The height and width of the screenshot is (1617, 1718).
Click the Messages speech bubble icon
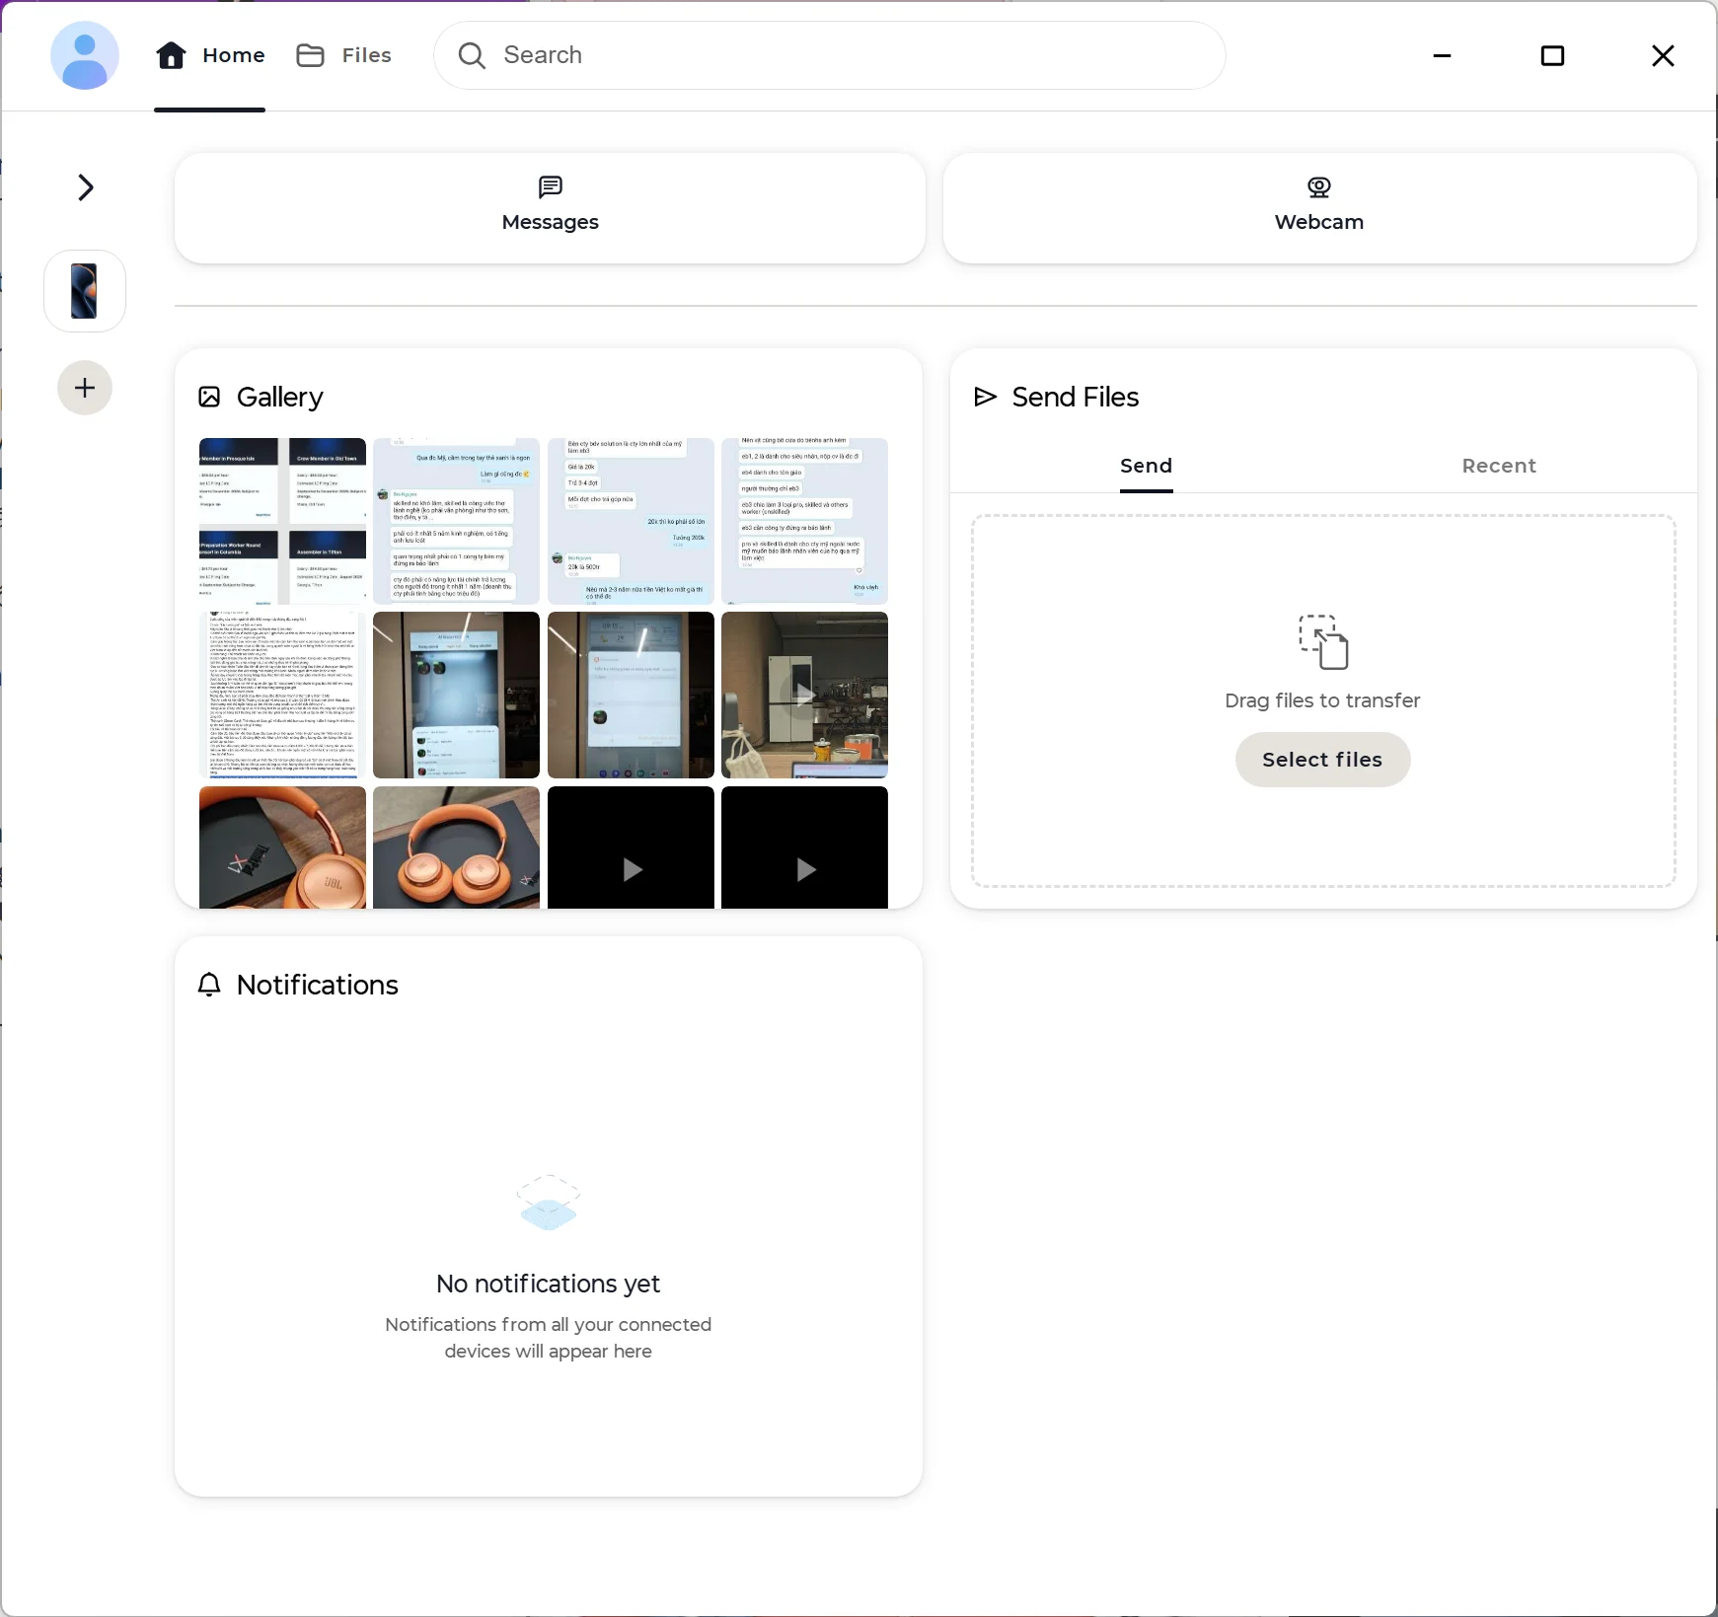[550, 186]
